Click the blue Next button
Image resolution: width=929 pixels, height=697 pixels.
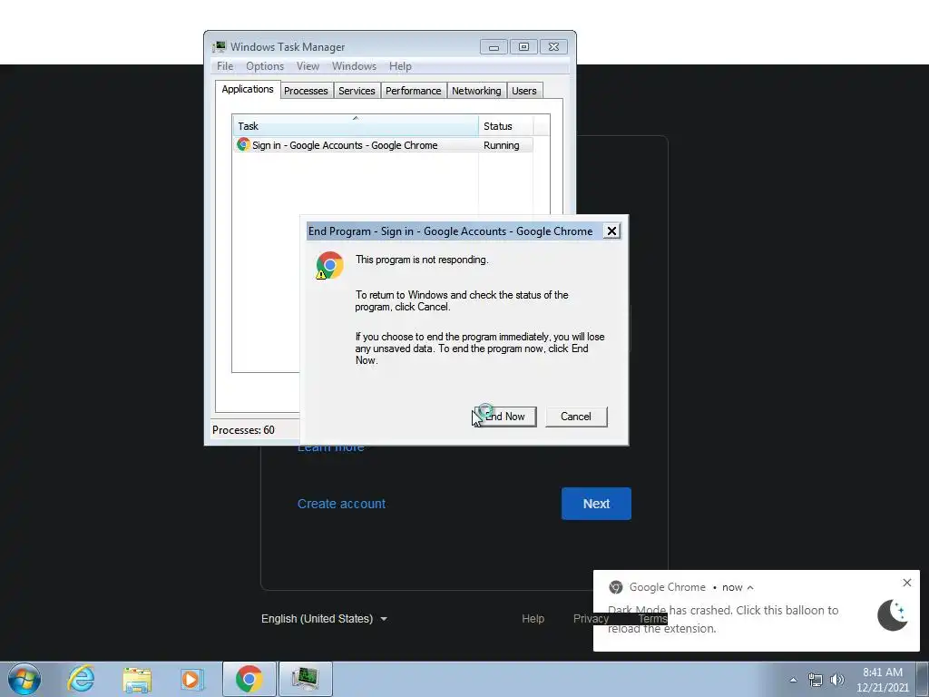[596, 504]
